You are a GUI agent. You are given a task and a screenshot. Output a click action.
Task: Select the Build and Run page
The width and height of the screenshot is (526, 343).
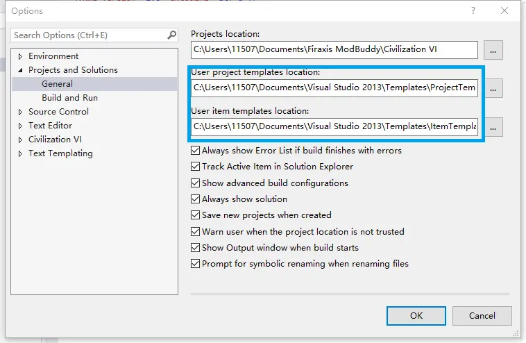coord(69,98)
